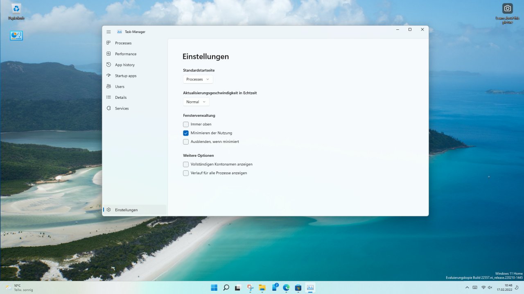
Task: Maximize the Task-Manager window
Action: (x=410, y=29)
